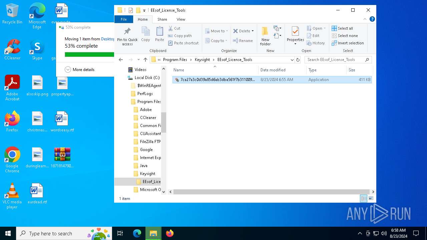Open the Properties dropdown arrow
The height and width of the screenshot is (240, 427).
pyautogui.click(x=295, y=44)
